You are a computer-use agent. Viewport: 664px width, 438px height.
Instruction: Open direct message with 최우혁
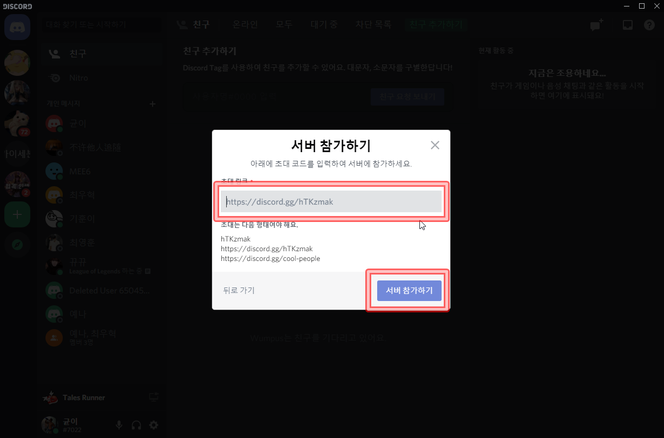[x=102, y=195]
